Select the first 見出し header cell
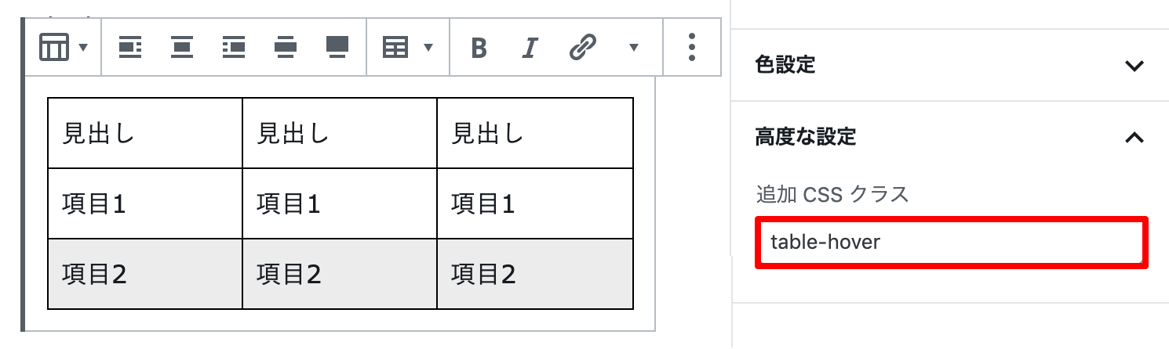1169x349 pixels. point(145,133)
